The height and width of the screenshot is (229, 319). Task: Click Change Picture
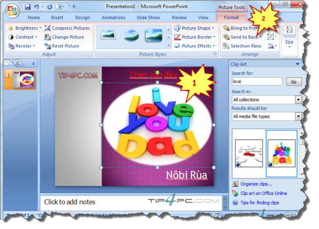click(x=64, y=37)
